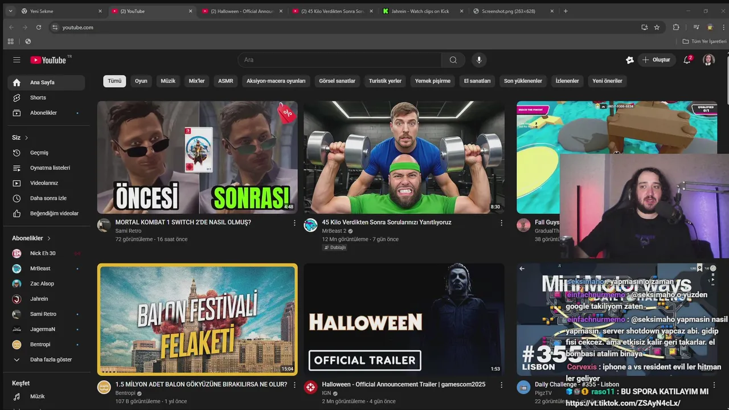The image size is (729, 410).
Task: Open the notifications bell
Action: pos(687,60)
